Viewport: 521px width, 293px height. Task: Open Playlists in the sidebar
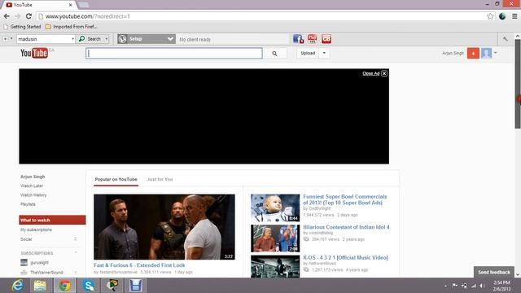(x=28, y=204)
